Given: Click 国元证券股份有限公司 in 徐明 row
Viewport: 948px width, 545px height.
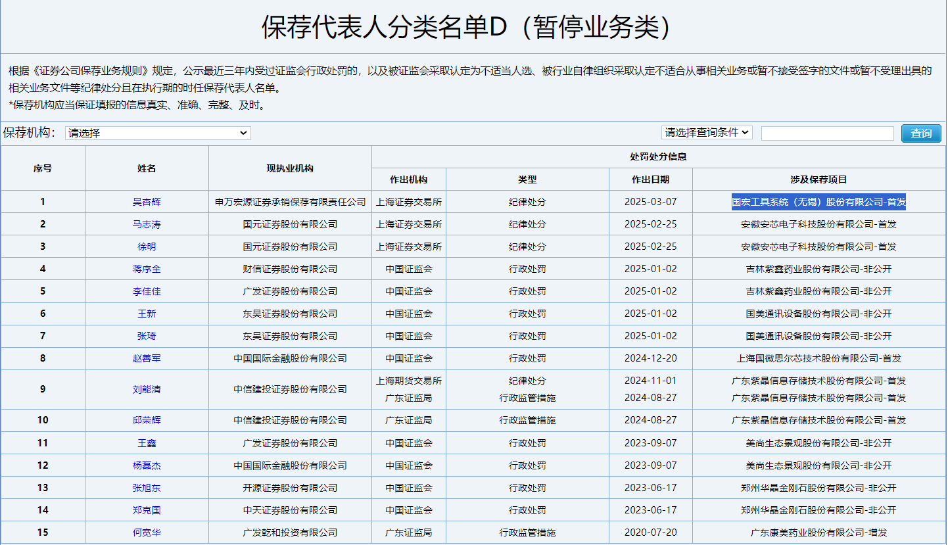Looking at the screenshot, I should pyautogui.click(x=290, y=247).
